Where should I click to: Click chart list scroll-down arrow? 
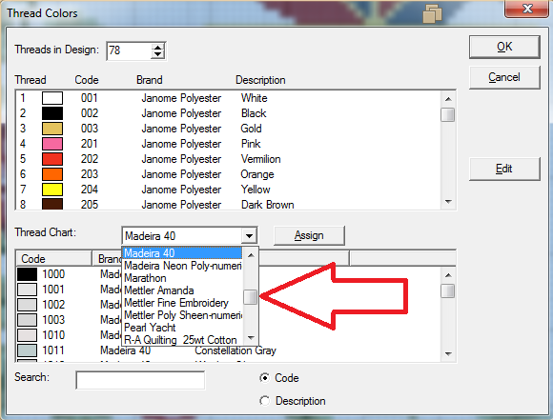tap(448, 353)
